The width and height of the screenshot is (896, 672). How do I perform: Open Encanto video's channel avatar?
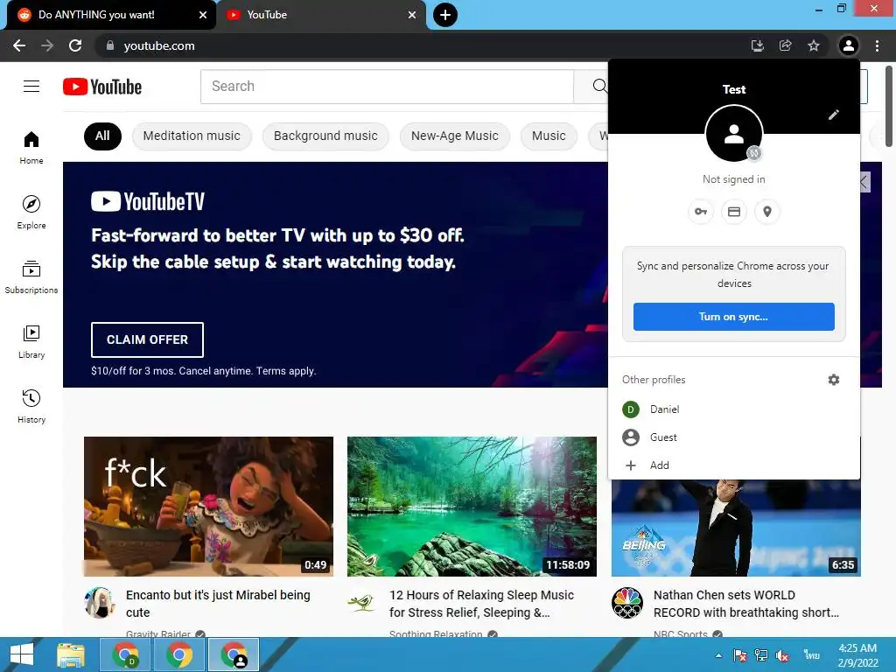coord(100,603)
